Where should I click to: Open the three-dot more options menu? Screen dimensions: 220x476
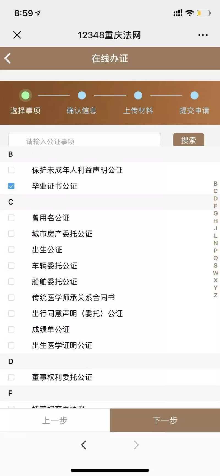point(203,35)
